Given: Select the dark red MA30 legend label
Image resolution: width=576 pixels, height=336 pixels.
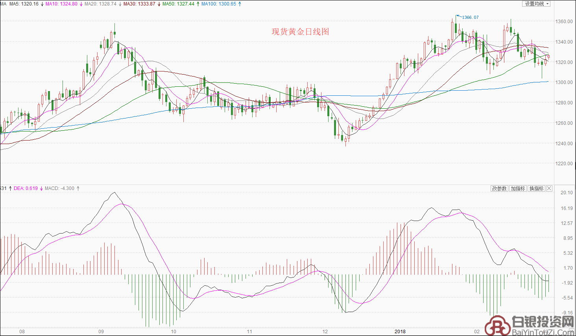Looking at the screenshot, I should (x=139, y=4).
